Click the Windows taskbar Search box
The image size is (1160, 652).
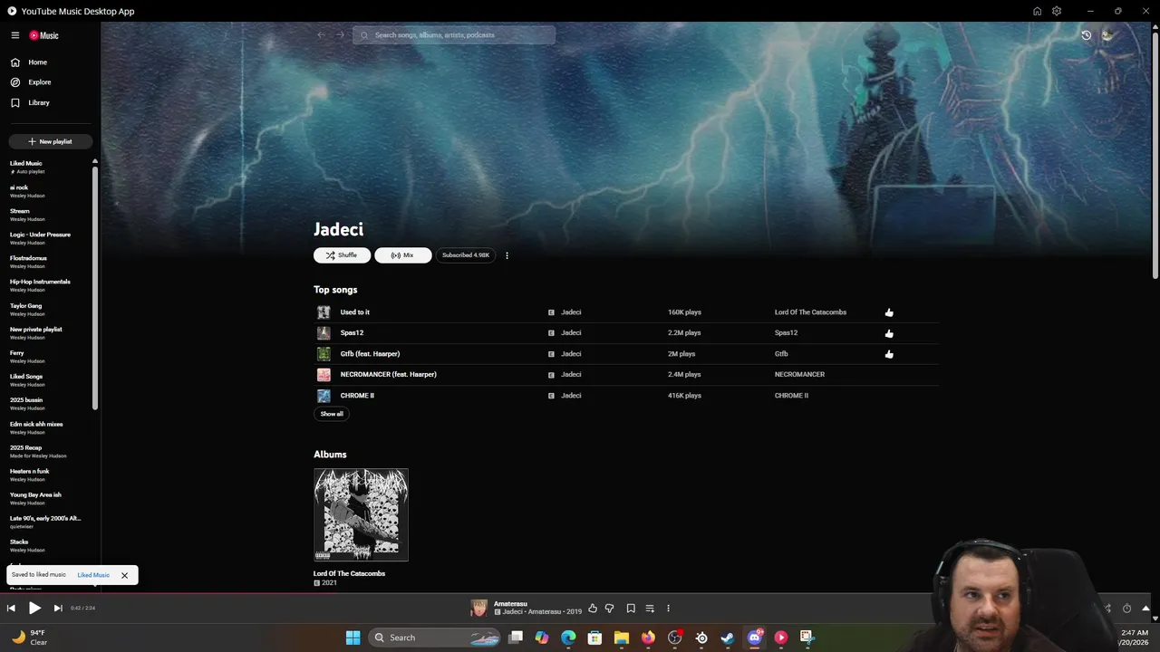[436, 638]
